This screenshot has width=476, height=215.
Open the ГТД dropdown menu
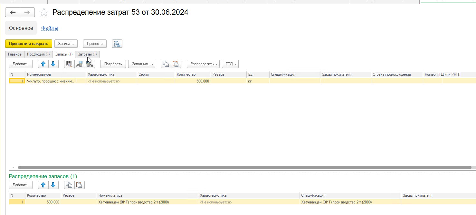[230, 64]
